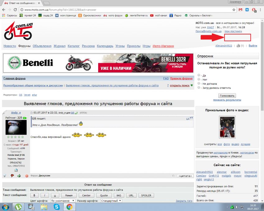This screenshot has width=264, height=211.
Task: Open the private messages envelope icon
Action: [x=238, y=46]
